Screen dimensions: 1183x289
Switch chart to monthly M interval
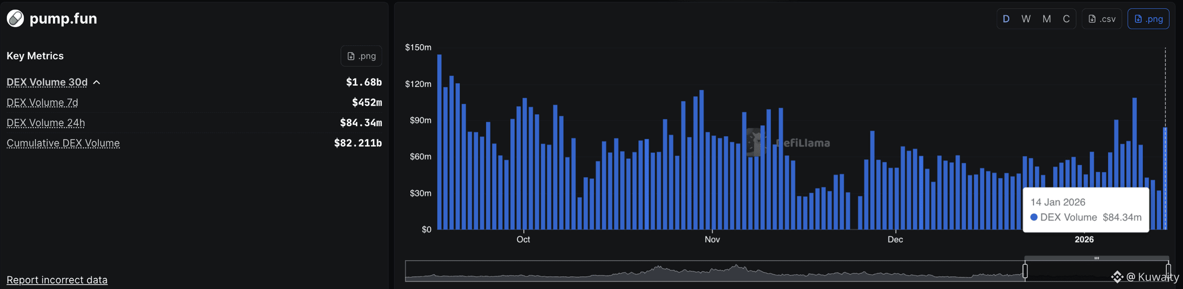[1047, 19]
